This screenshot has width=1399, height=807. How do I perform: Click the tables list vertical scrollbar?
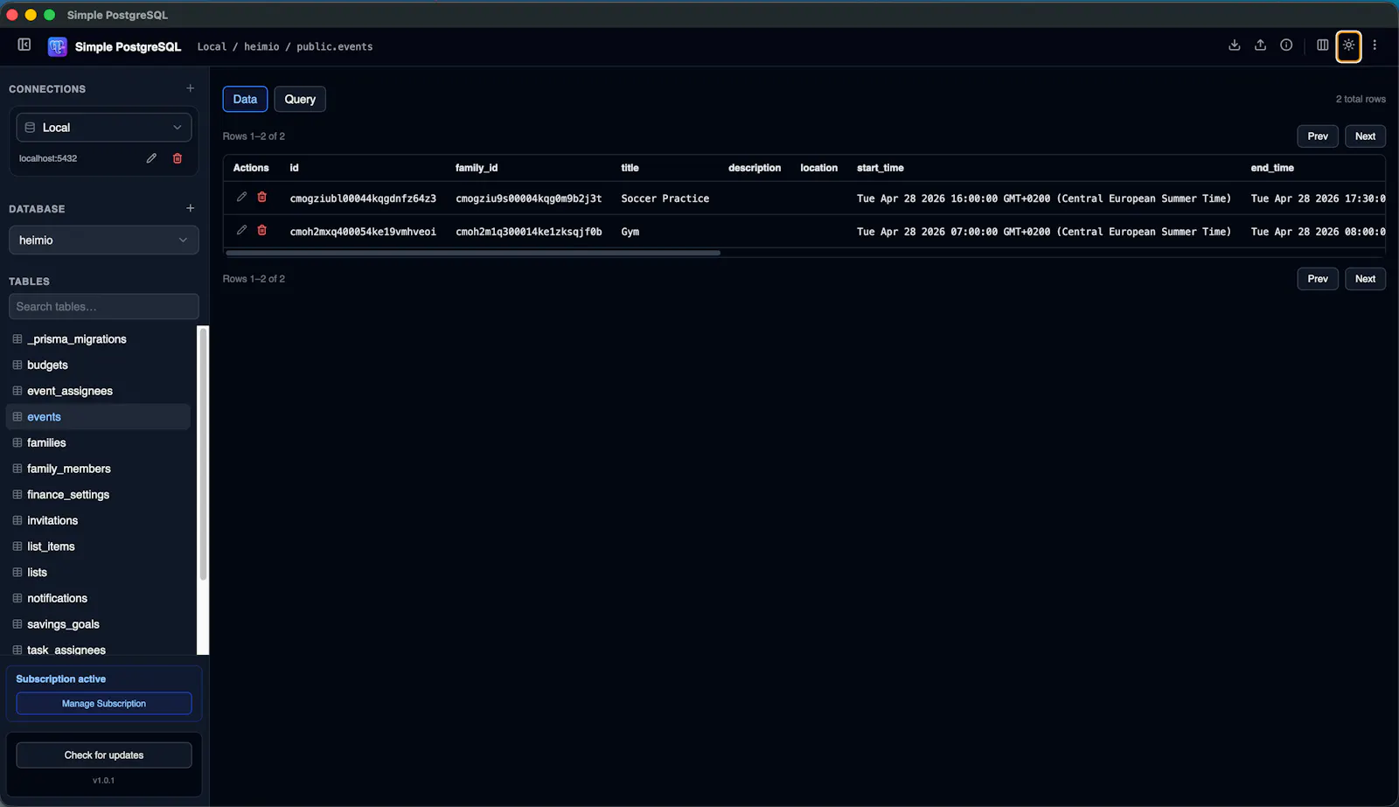coord(203,454)
